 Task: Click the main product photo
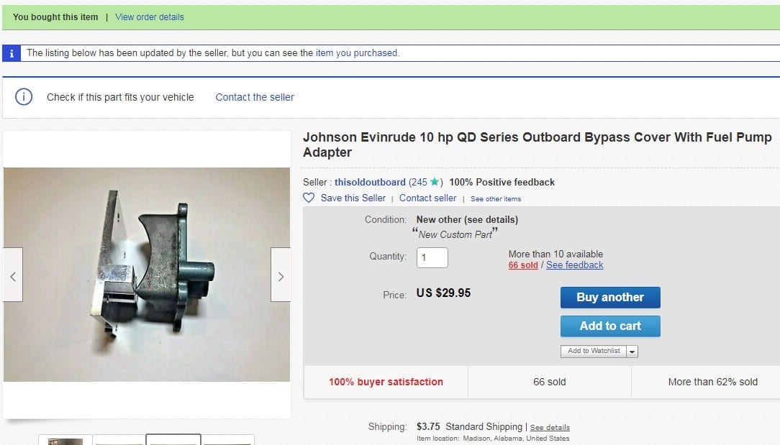[147, 275]
